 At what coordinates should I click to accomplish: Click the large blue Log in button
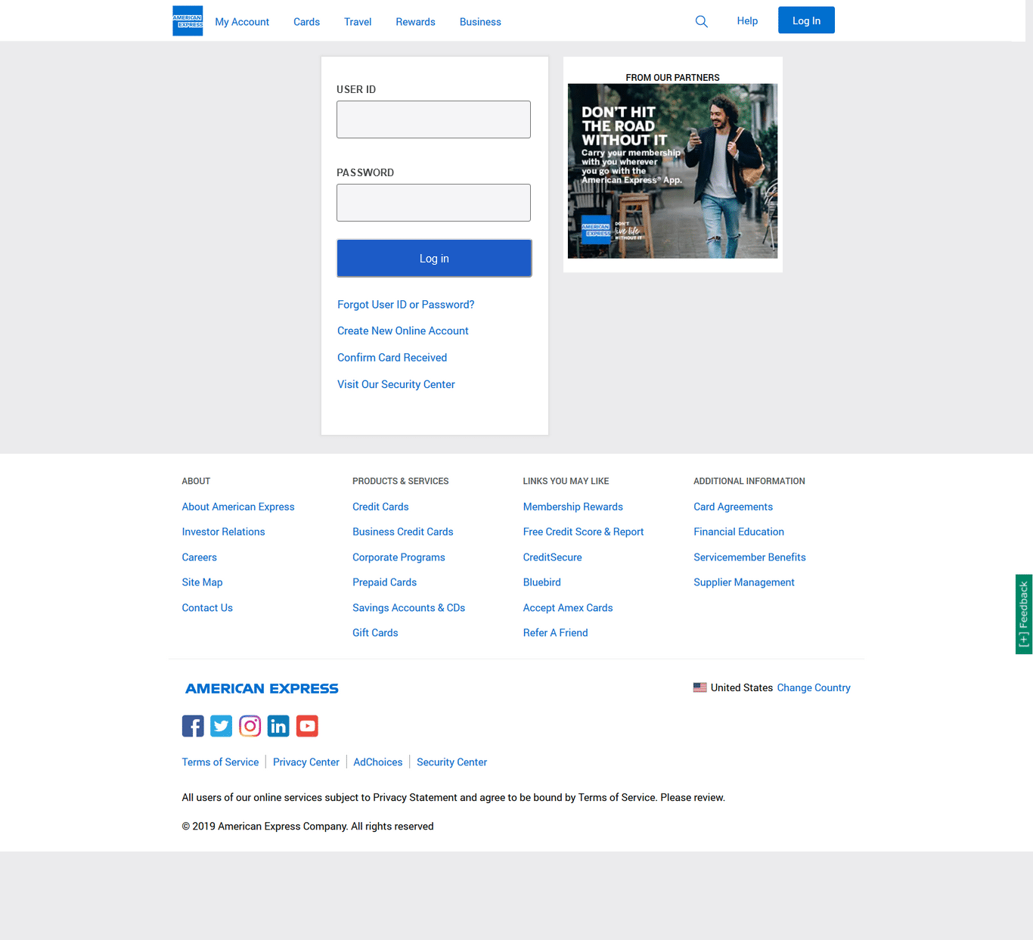point(434,259)
